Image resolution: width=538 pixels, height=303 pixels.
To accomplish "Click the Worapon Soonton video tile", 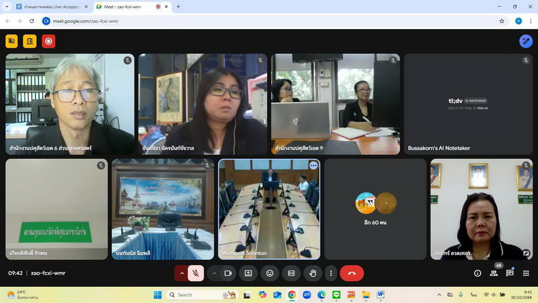I will point(269,209).
